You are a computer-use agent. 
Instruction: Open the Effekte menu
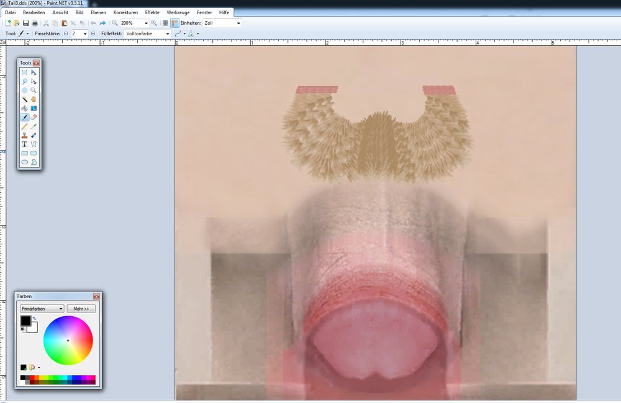(152, 12)
